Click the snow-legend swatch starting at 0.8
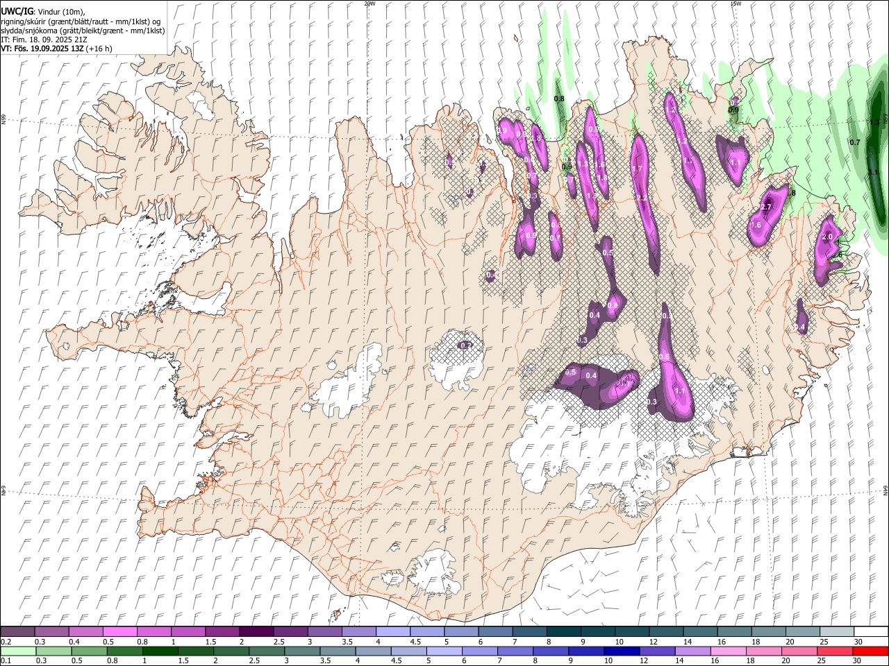 point(154,632)
